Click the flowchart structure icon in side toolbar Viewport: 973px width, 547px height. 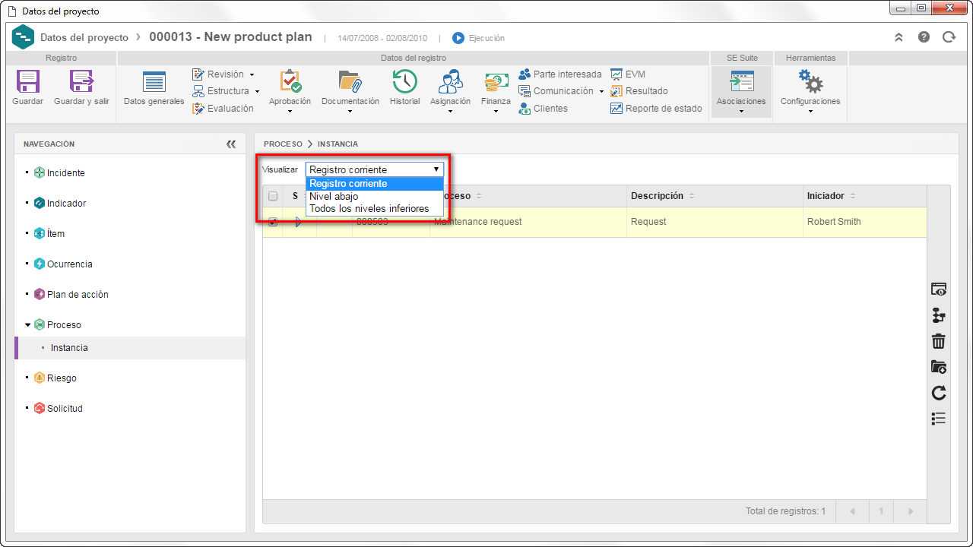[x=939, y=315]
